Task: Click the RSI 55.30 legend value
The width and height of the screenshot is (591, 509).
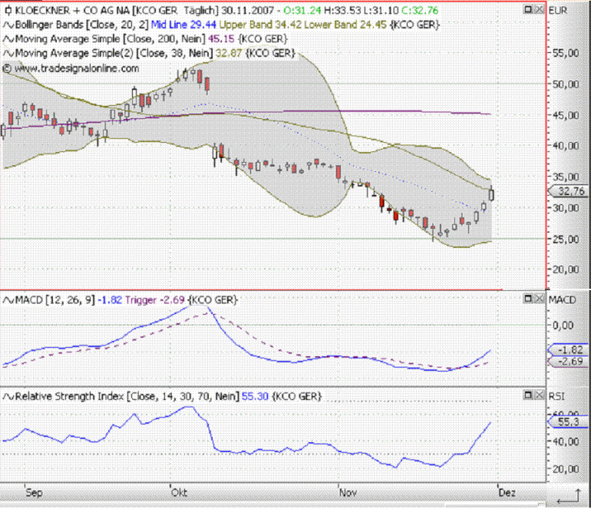Action: [255, 397]
